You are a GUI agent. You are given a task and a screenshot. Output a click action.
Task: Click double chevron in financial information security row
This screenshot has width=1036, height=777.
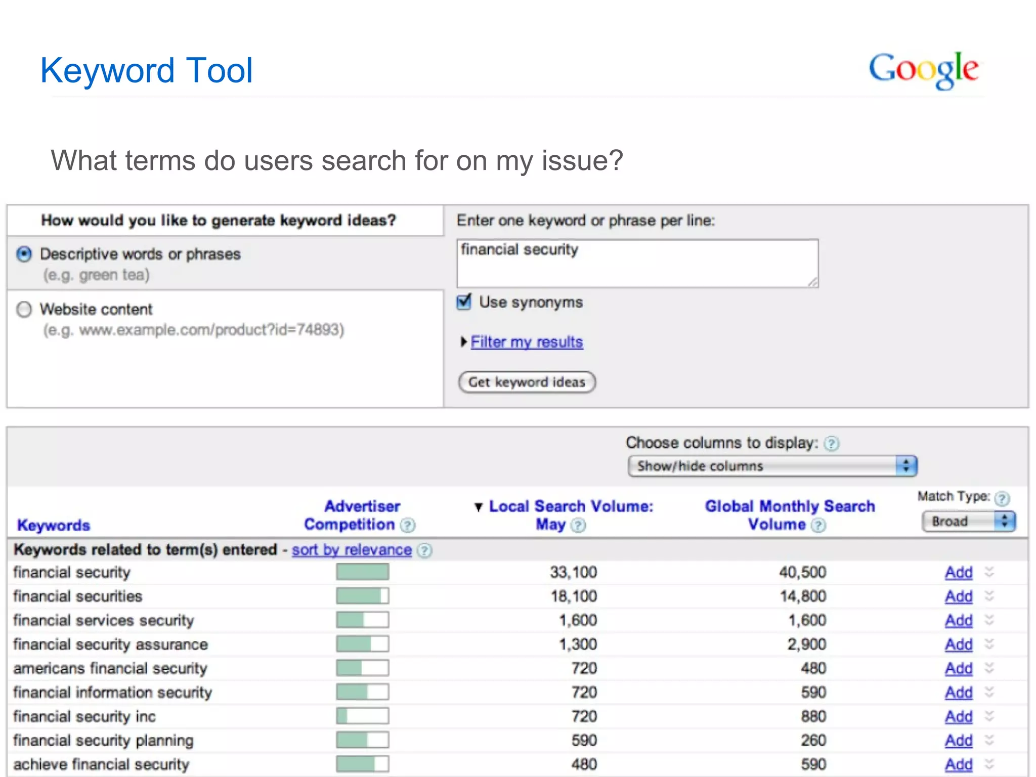[x=989, y=692]
